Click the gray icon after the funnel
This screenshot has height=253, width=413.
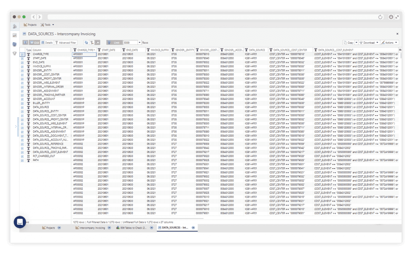97,42
